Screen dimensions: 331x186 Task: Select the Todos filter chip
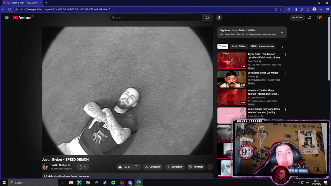[223, 47]
